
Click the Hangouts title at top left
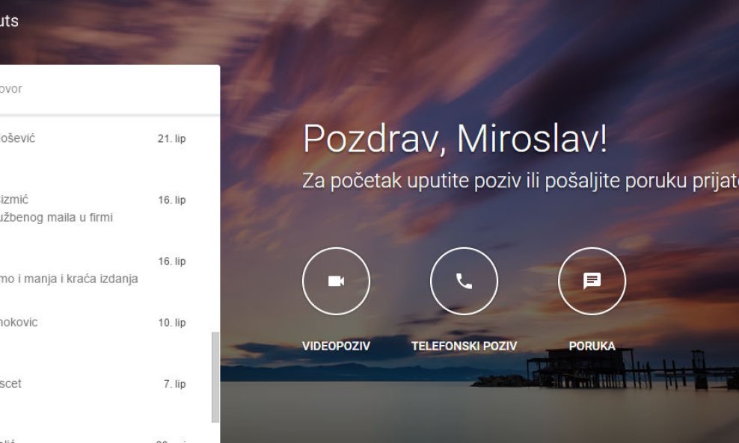tap(9, 21)
